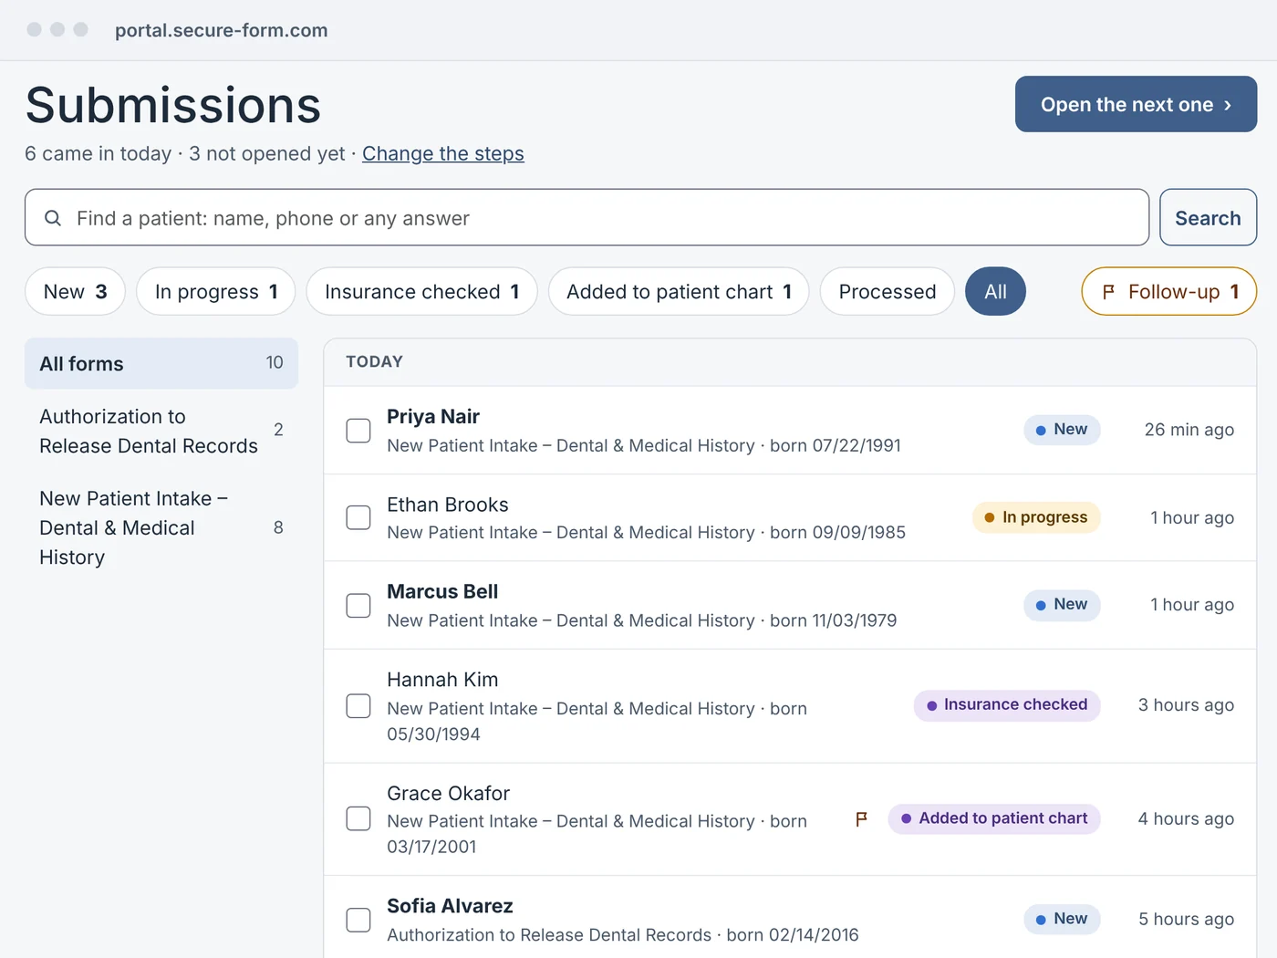Select All forms in sidebar
Viewport: 1277px width, 958px height.
click(161, 363)
